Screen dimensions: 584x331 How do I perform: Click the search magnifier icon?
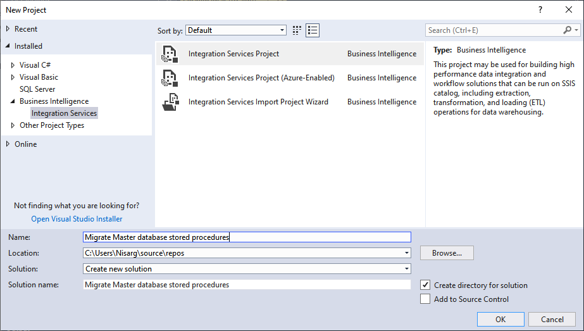point(568,30)
